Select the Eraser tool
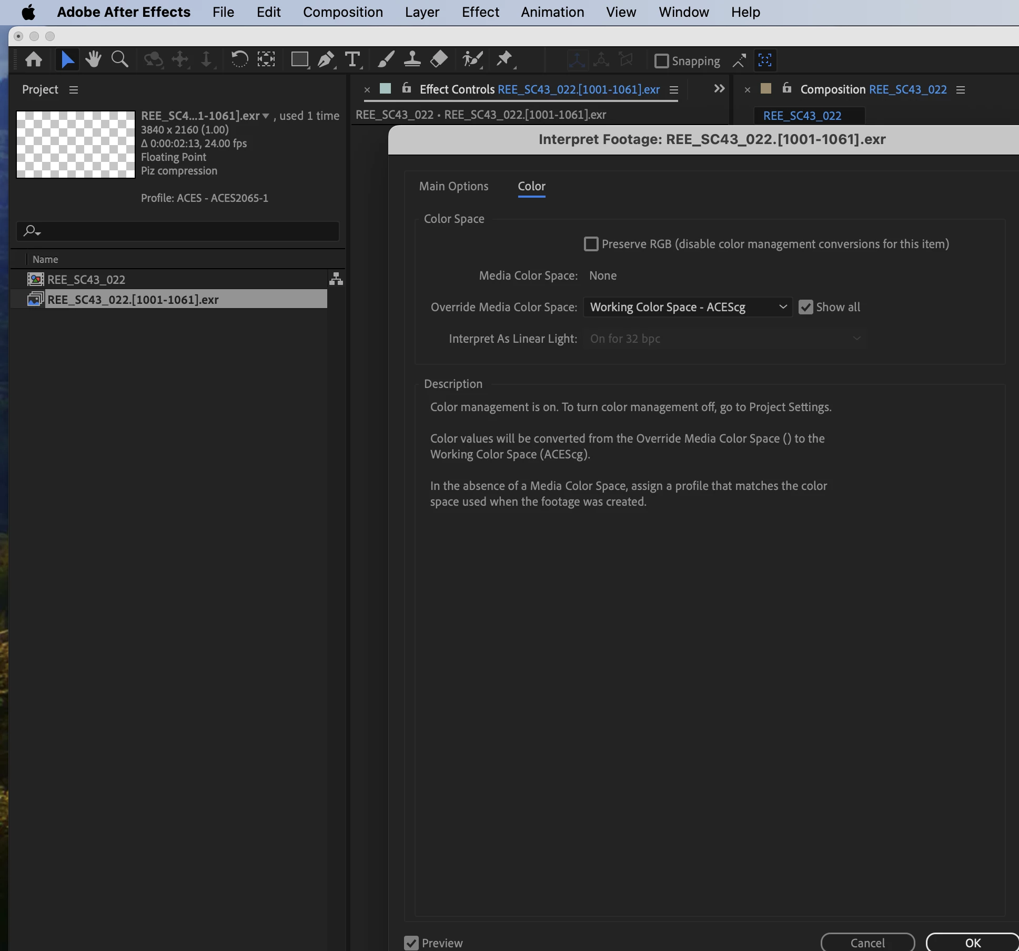Screen dimensions: 1019x951 pos(439,59)
